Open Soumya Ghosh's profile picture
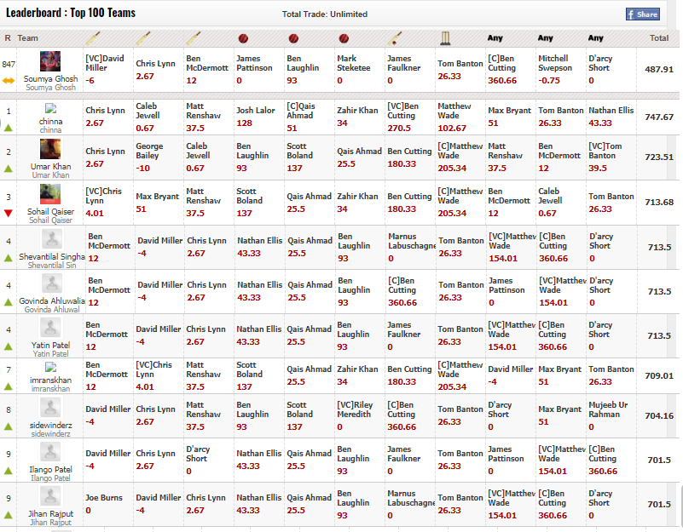This screenshot has width=683, height=532. pos(50,61)
